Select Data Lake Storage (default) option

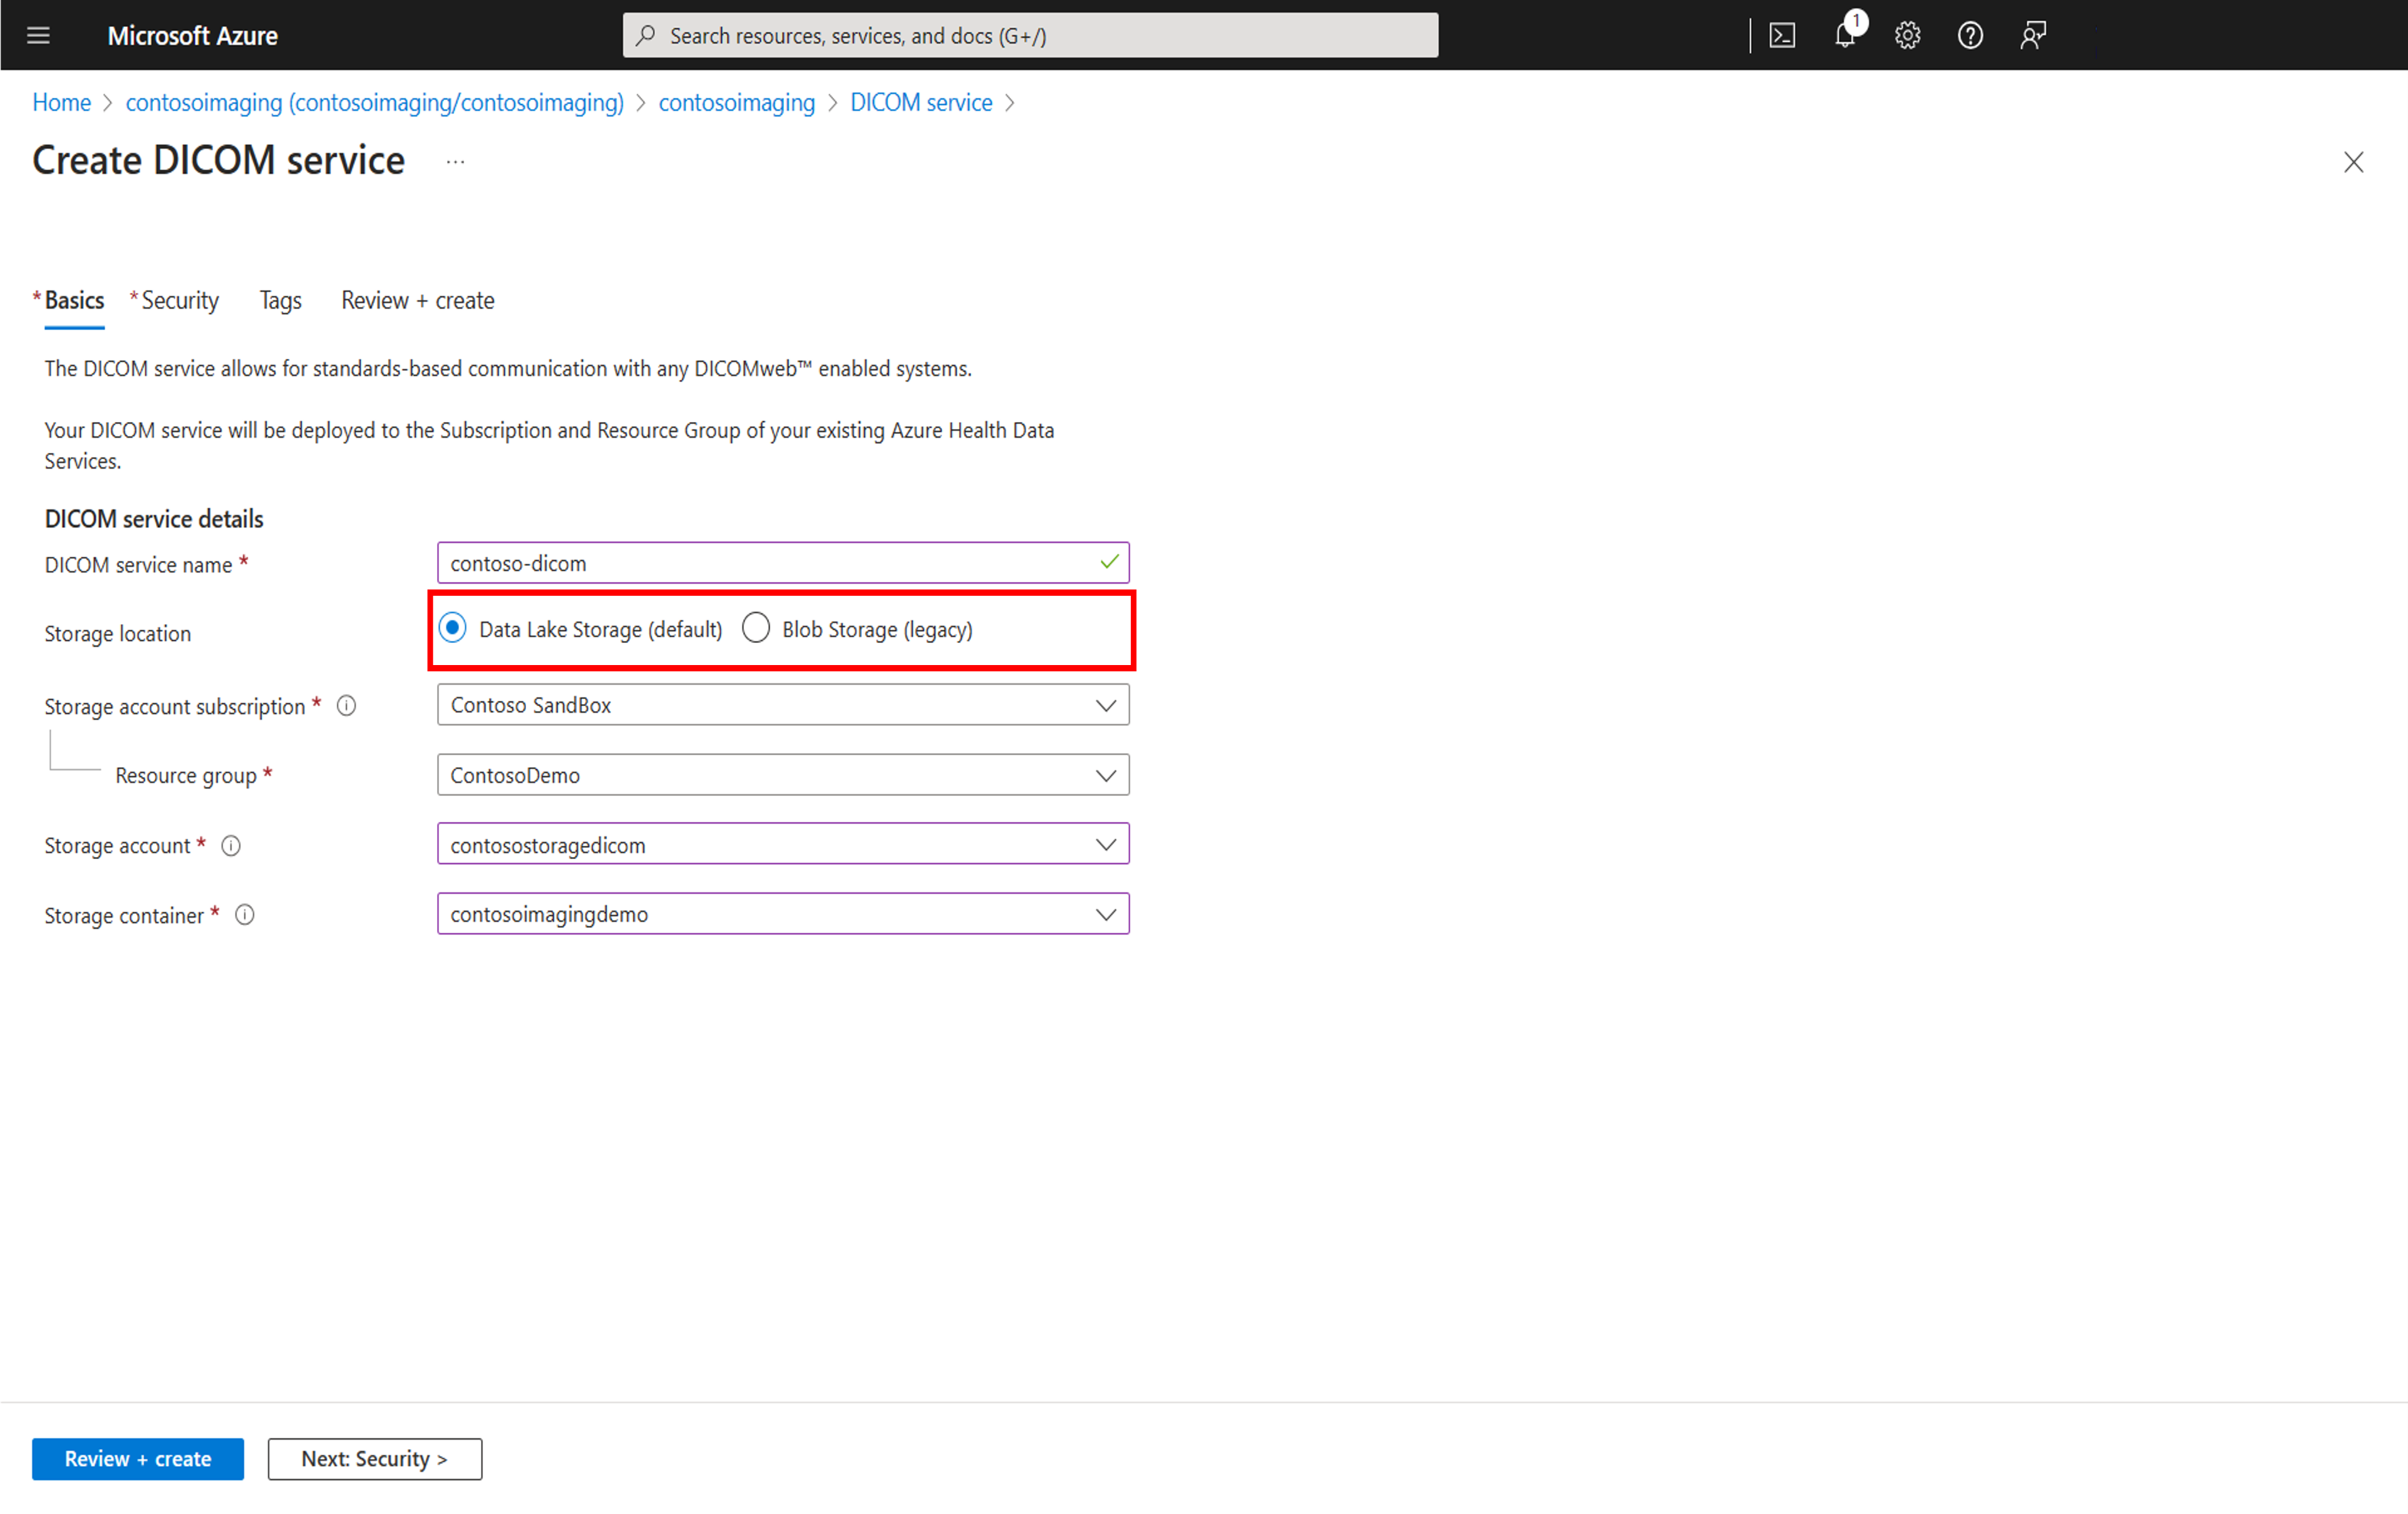[x=453, y=628]
